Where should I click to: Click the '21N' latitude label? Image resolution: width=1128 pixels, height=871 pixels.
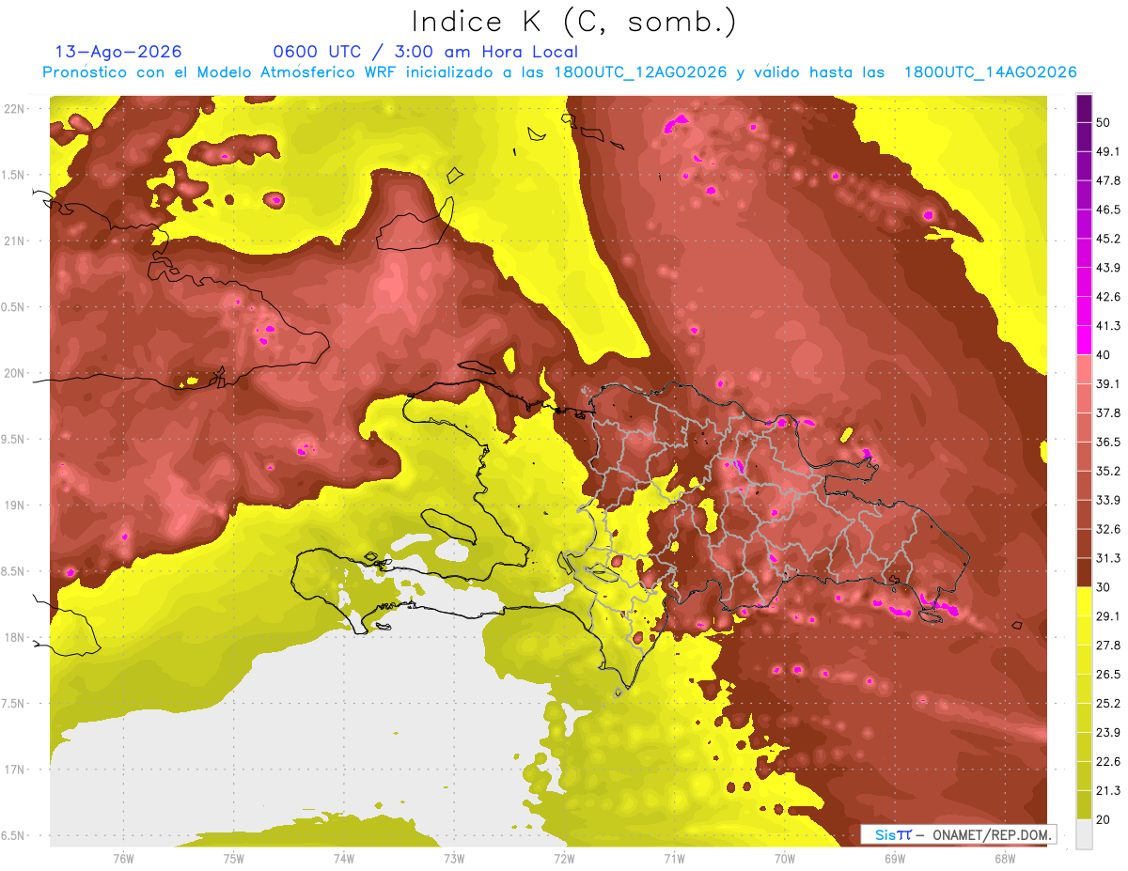[15, 241]
